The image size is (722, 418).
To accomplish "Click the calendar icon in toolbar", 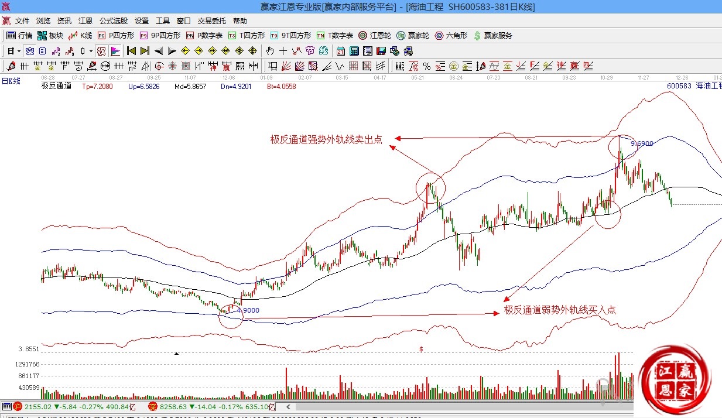I will pyautogui.click(x=340, y=51).
